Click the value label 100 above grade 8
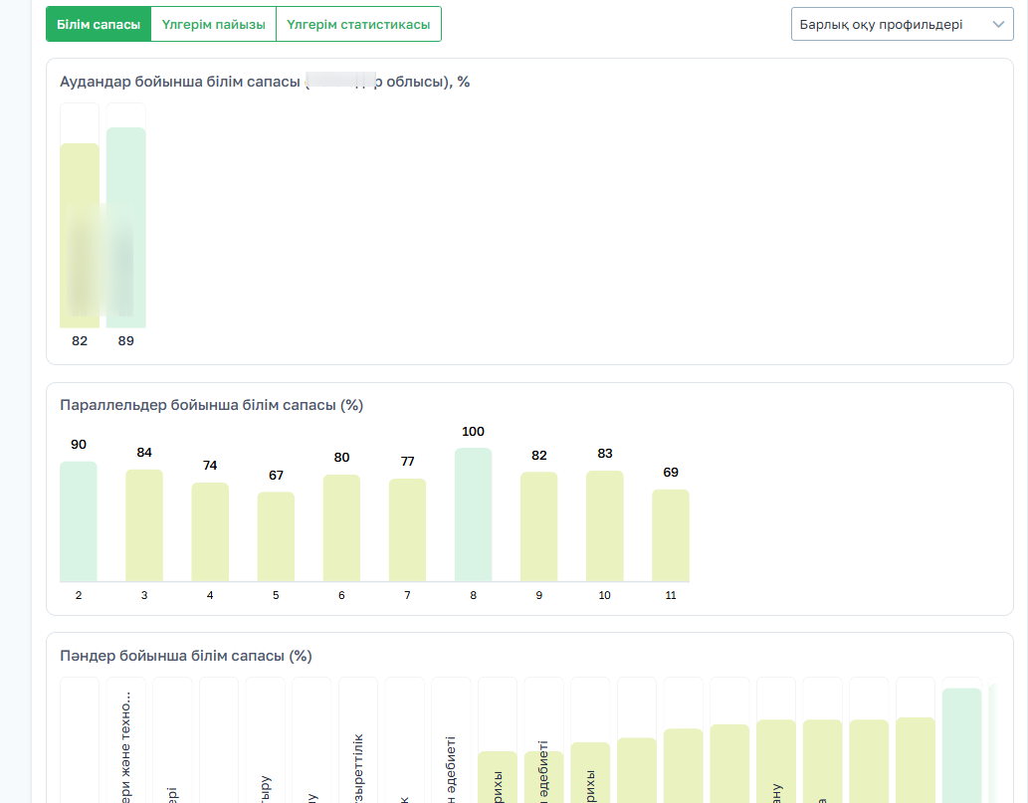Screen dimensions: 1028x803 click(474, 431)
